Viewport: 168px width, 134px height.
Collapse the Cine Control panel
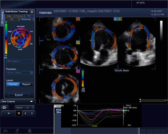point(31,101)
